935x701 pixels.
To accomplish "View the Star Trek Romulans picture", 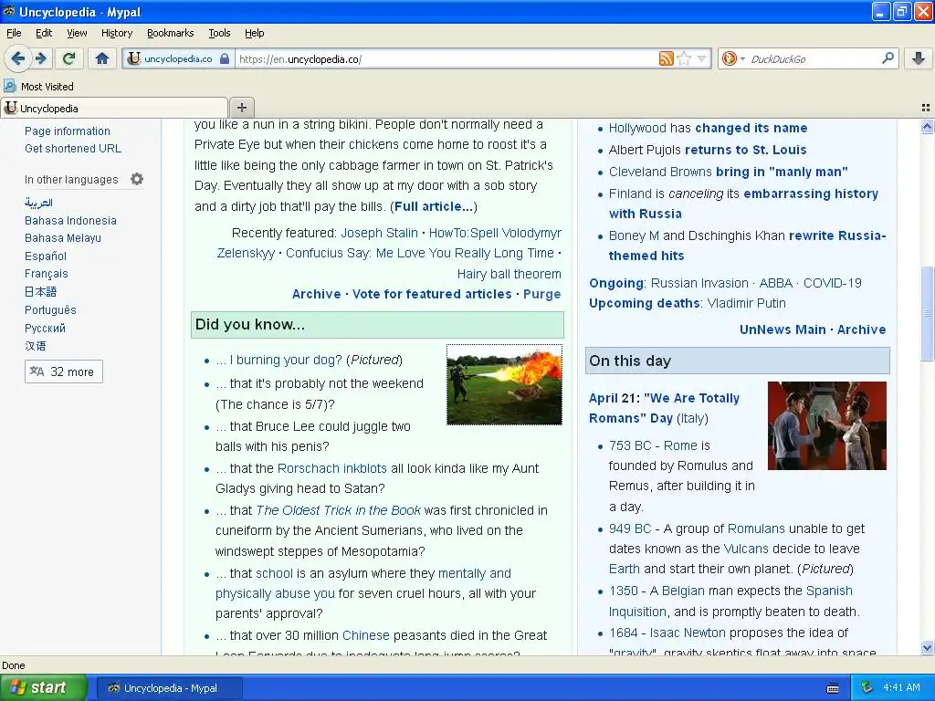I will (826, 425).
